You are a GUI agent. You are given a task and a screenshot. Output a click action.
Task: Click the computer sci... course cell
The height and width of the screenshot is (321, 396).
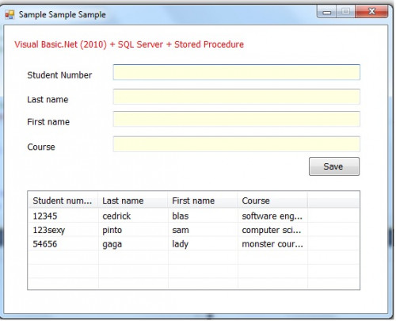pyautogui.click(x=272, y=230)
